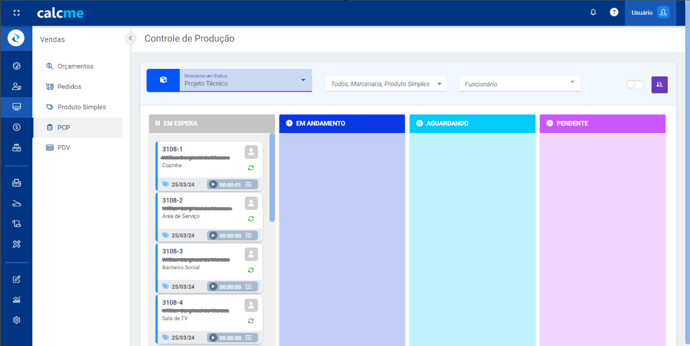Start timer on card 3108-3
The height and width of the screenshot is (346, 690).
tap(213, 287)
